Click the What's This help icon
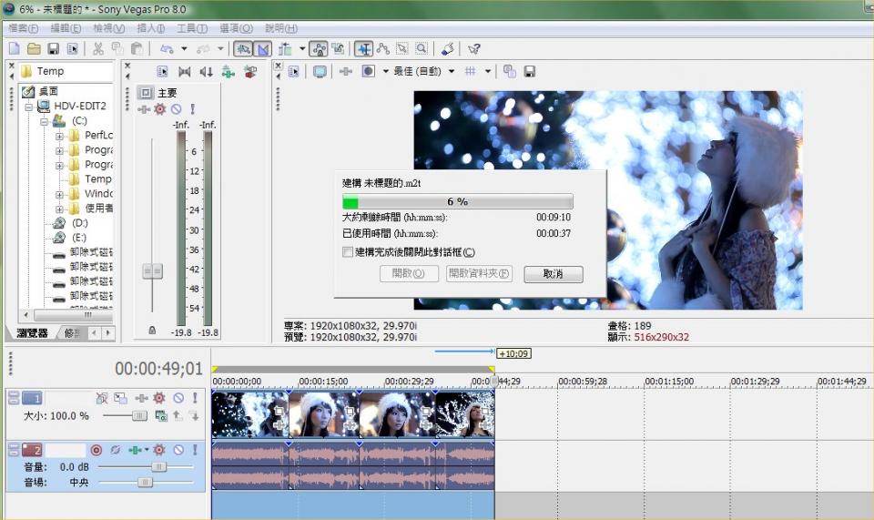The image size is (874, 520). [473, 49]
